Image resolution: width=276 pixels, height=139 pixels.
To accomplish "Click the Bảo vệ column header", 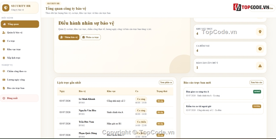I will (x=82, y=91).
